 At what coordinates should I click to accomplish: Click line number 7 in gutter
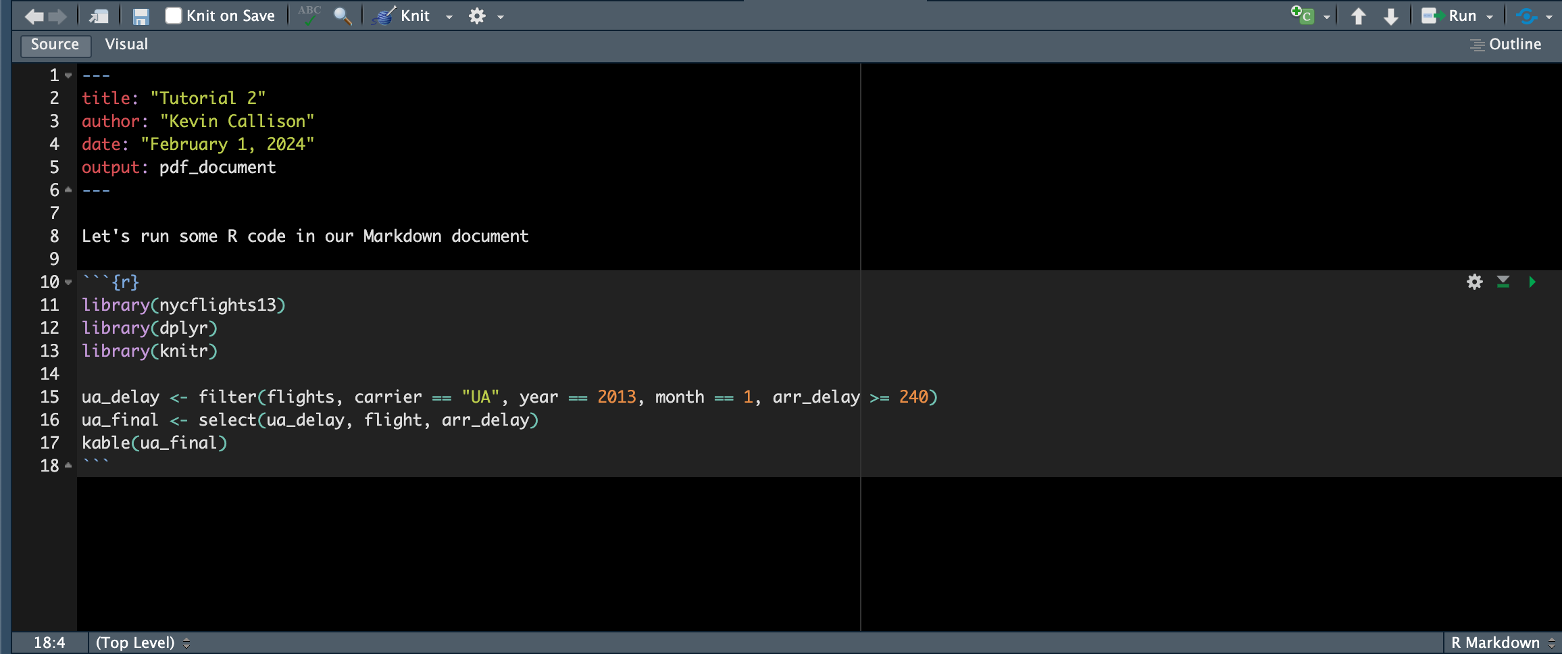[x=55, y=213]
